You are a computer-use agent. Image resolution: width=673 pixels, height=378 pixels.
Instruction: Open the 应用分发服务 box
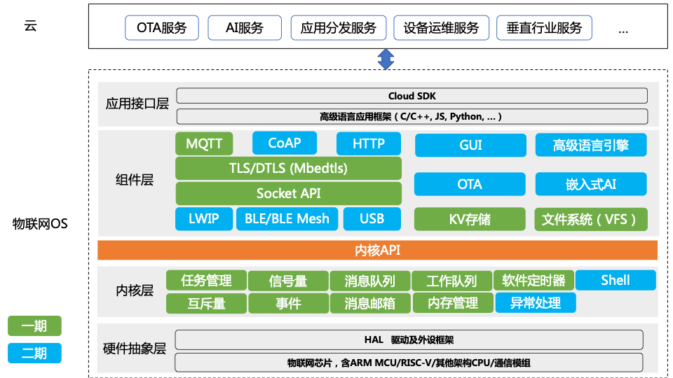(338, 28)
